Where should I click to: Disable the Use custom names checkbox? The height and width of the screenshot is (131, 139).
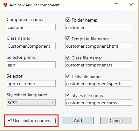(9, 120)
